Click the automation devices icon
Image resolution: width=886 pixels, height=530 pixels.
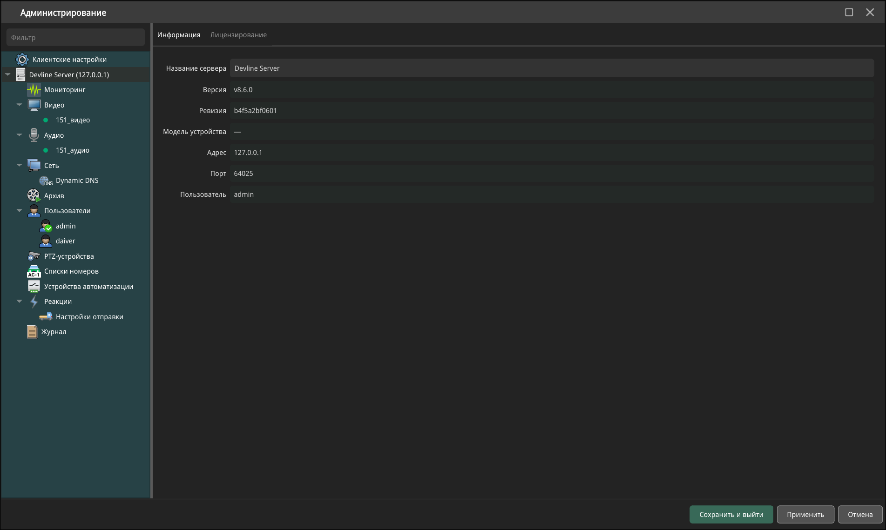pos(34,286)
